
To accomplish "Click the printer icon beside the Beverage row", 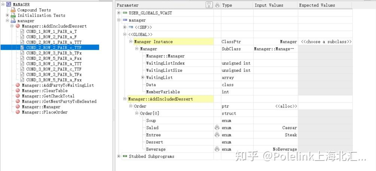I will pos(217,149).
